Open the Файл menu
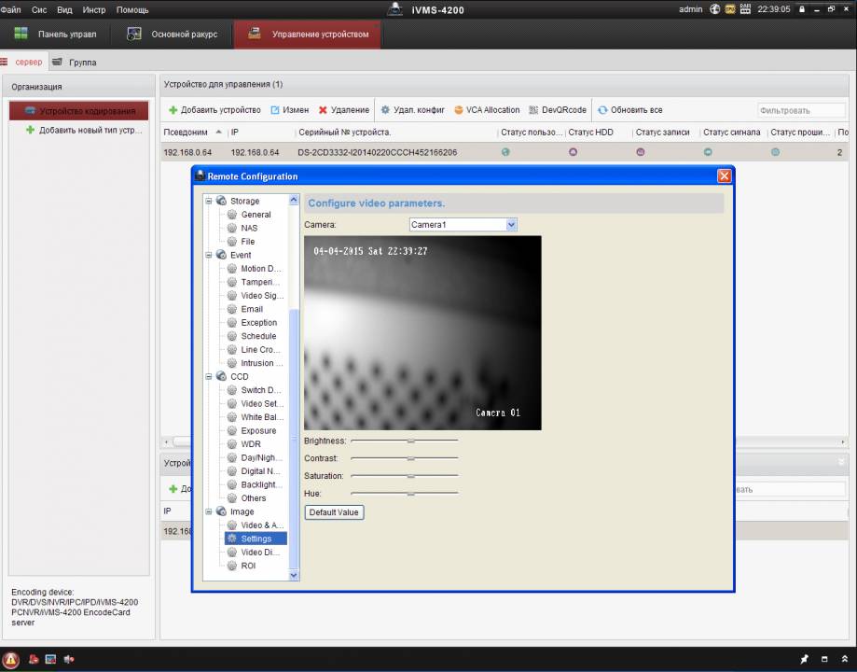The width and height of the screenshot is (857, 672). [10, 10]
